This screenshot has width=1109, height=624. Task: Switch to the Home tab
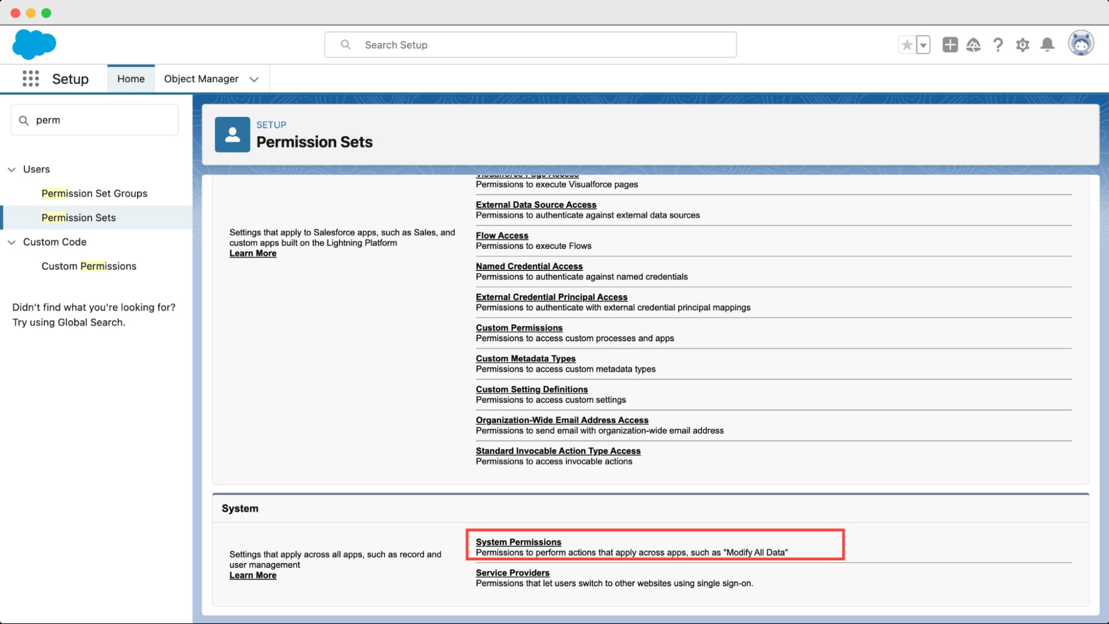tap(131, 79)
